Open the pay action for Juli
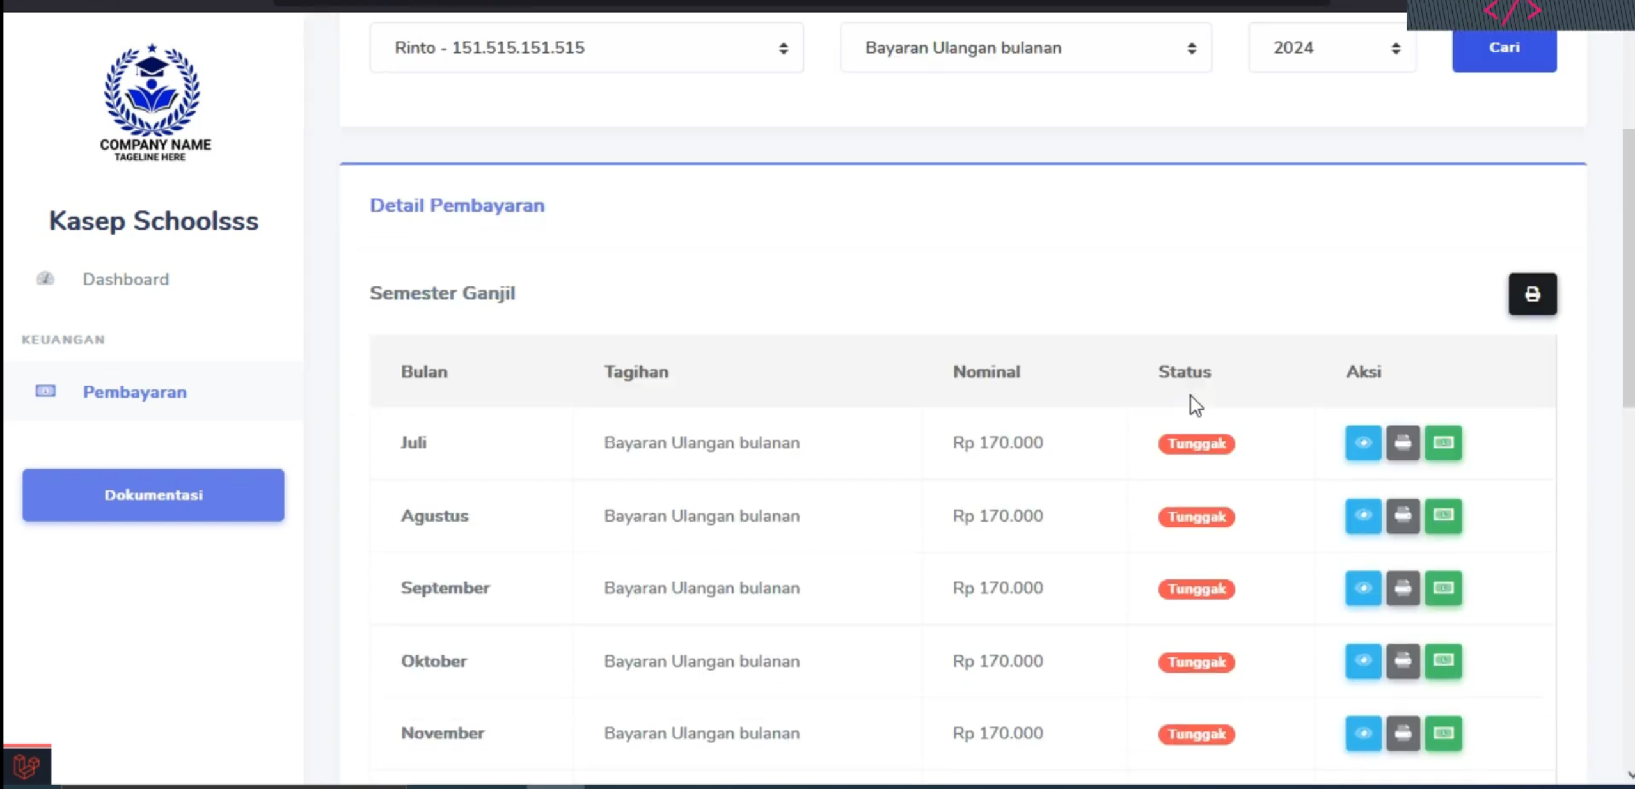The image size is (1635, 789). coord(1443,442)
